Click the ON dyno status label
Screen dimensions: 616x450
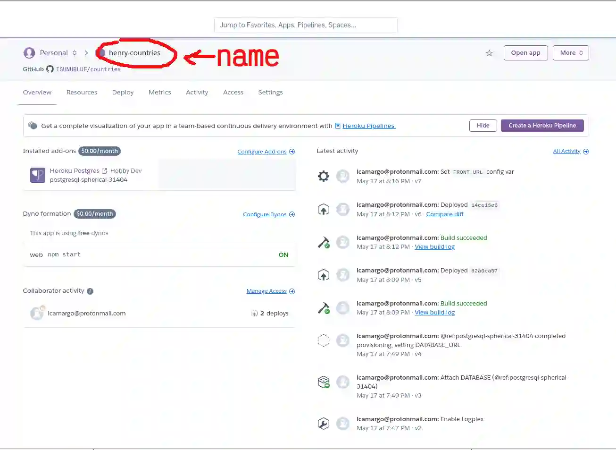click(x=283, y=255)
